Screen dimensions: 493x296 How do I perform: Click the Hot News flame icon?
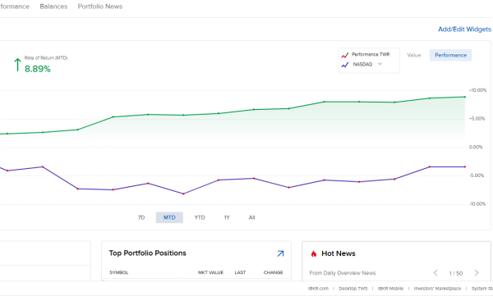[x=314, y=253]
